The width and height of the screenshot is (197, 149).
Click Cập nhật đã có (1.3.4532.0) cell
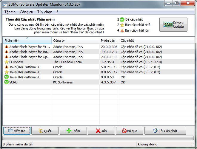pos(141,62)
